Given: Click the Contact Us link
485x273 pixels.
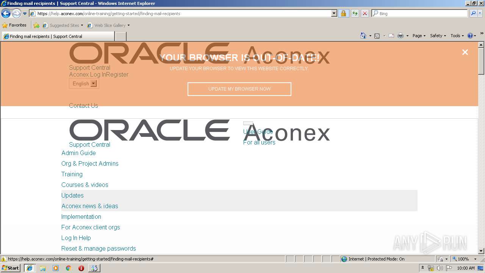Looking at the screenshot, I should click(83, 106).
